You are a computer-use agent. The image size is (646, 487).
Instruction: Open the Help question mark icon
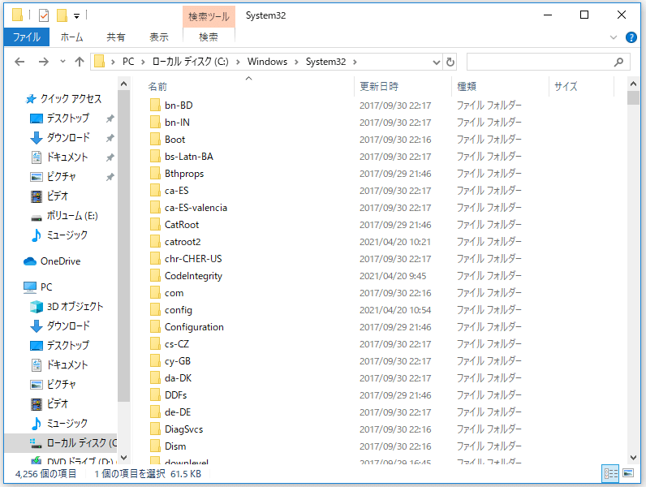pyautogui.click(x=631, y=37)
